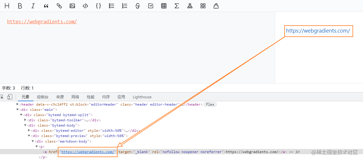Collapse the p element node
363x160 pixels.
pos(37,146)
